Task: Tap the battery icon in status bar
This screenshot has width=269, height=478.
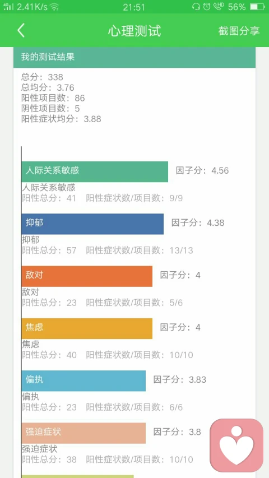Action: click(x=257, y=7)
